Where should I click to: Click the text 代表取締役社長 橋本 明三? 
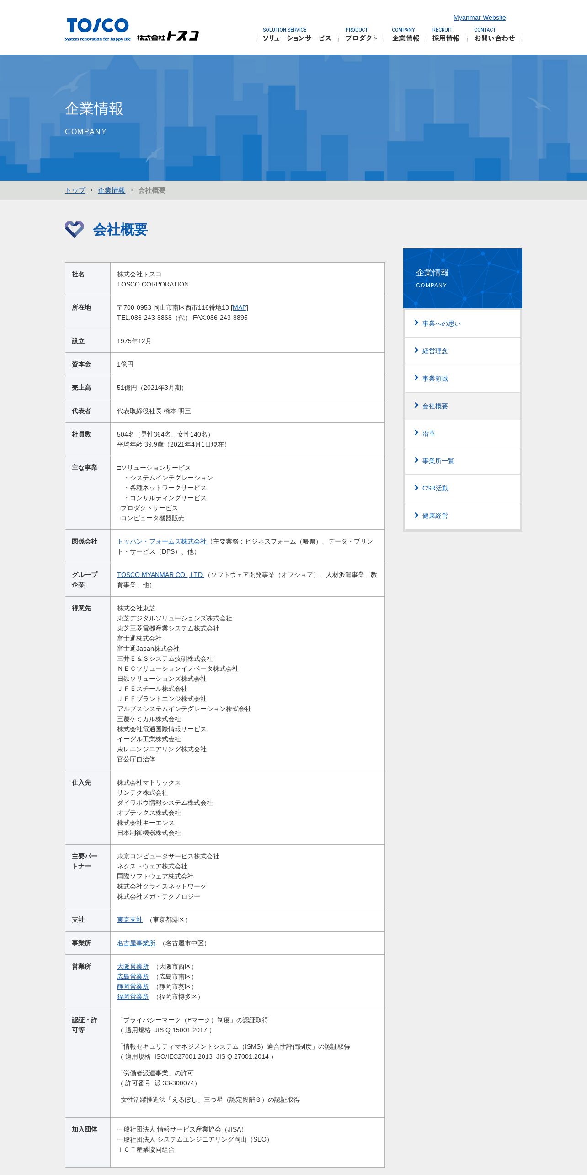(x=154, y=411)
